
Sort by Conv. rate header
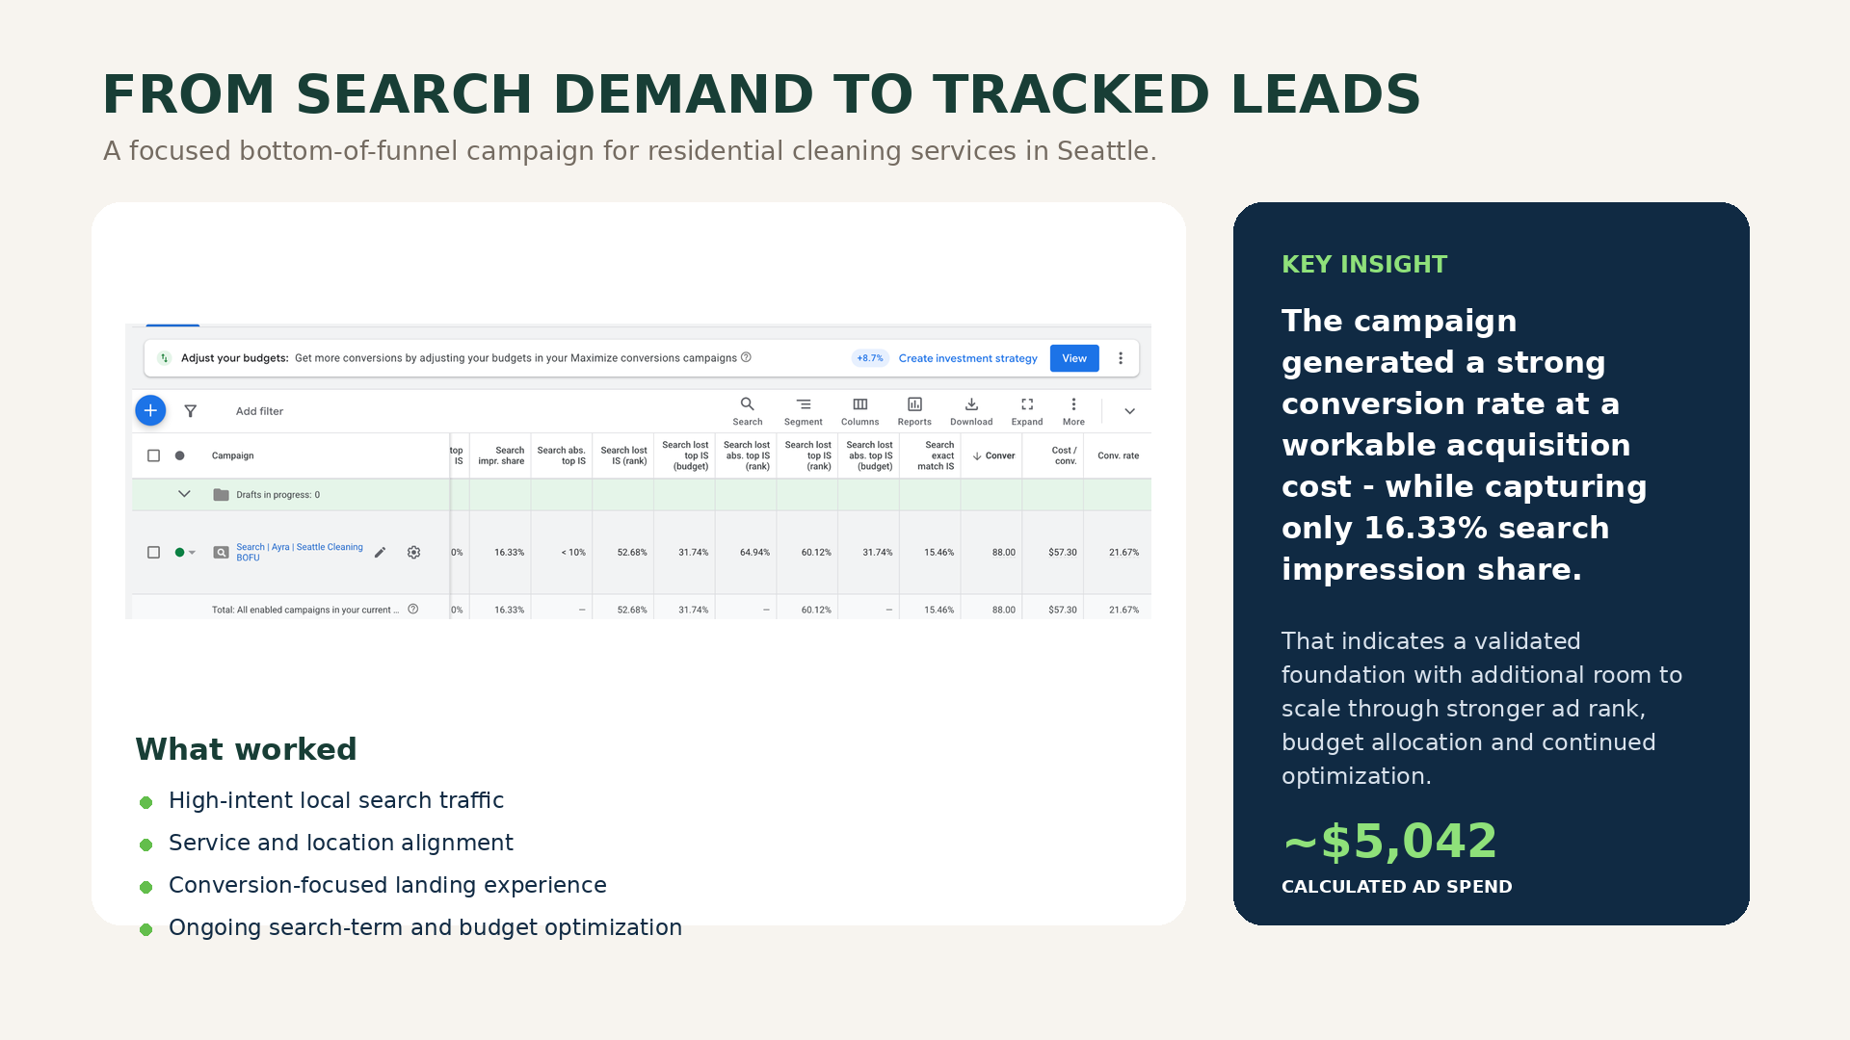pos(1119,455)
